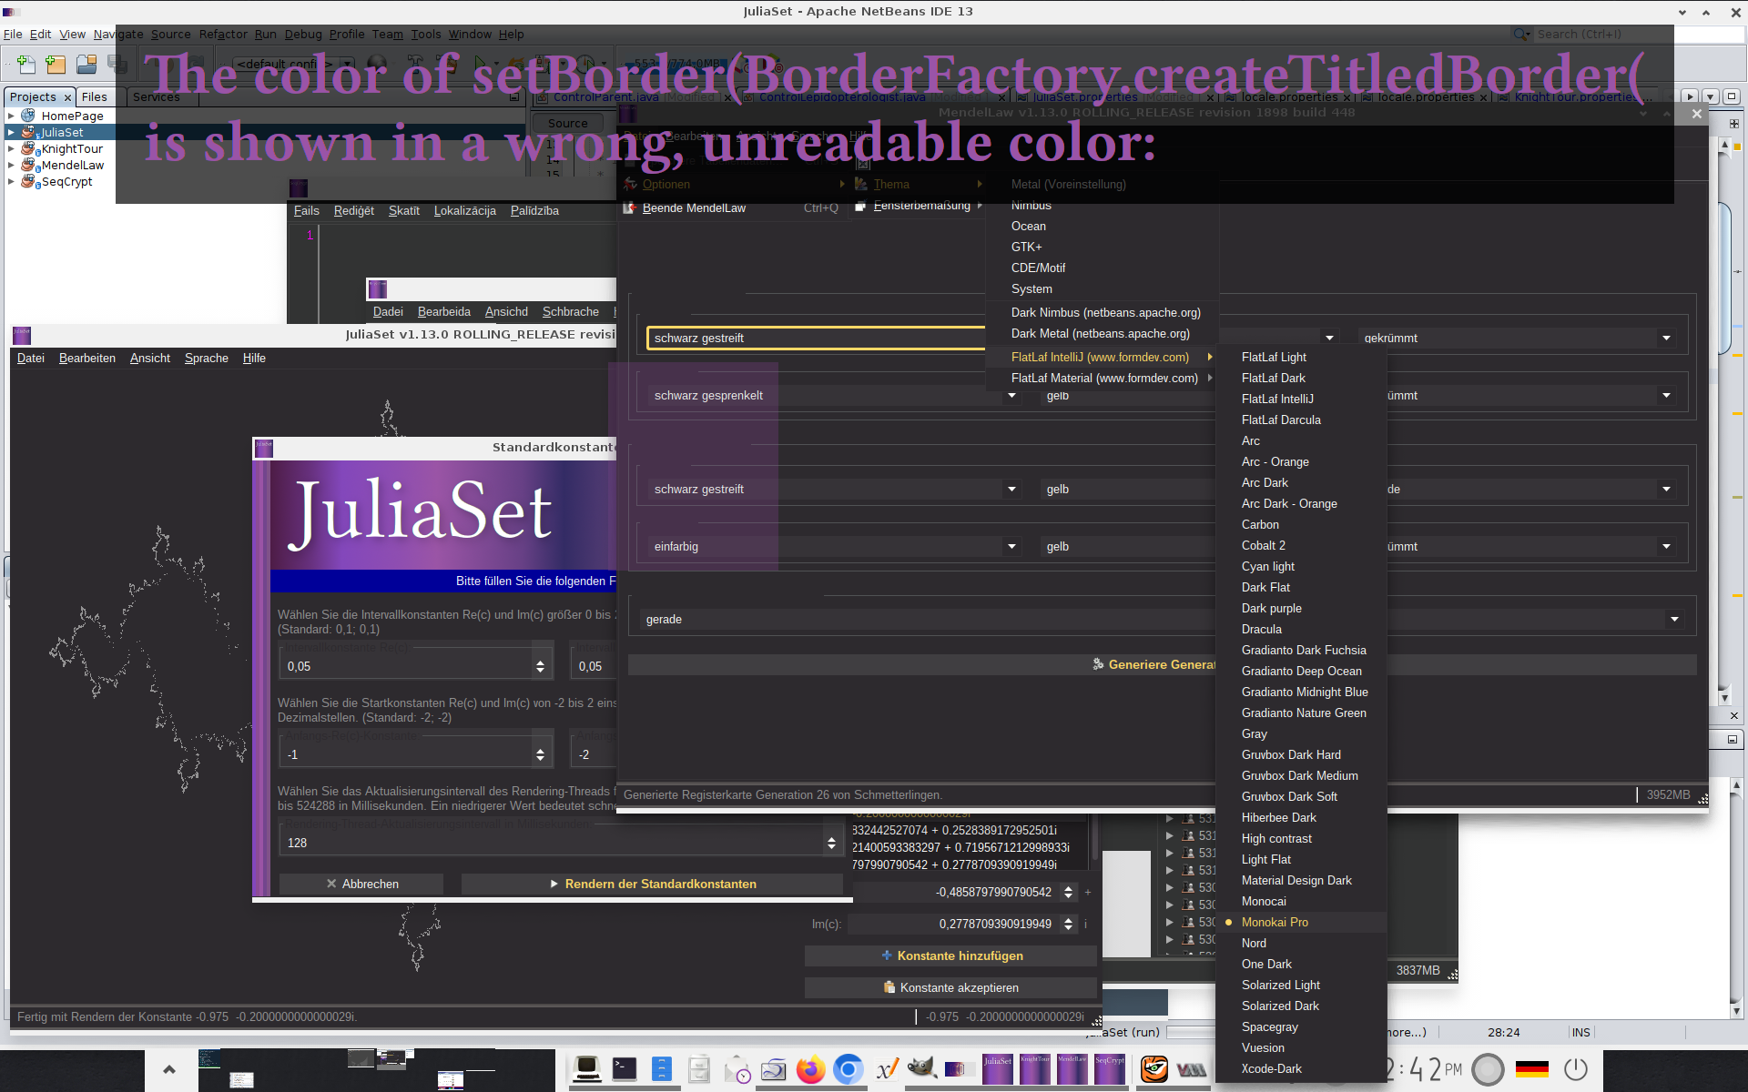
Task: Save all files with the Save All icon
Action: [x=117, y=65]
